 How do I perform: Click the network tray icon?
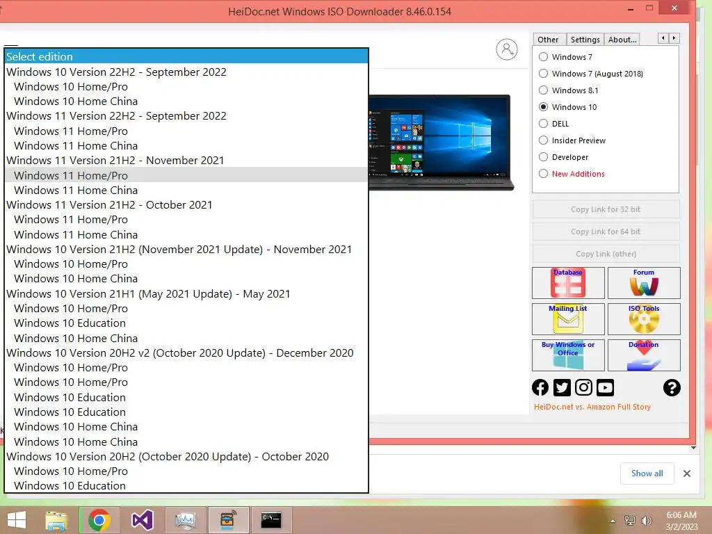tap(630, 521)
